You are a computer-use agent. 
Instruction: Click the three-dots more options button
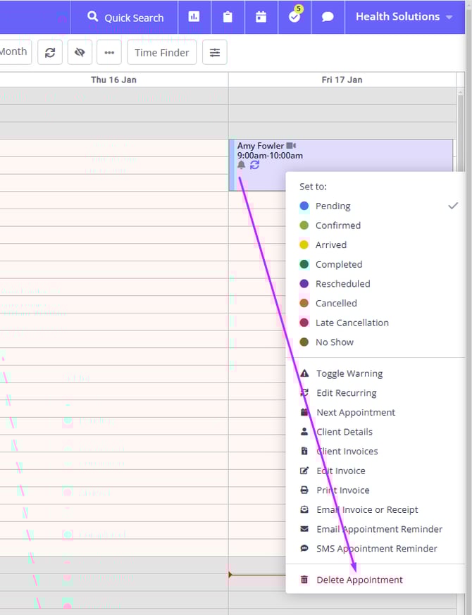pyautogui.click(x=108, y=52)
